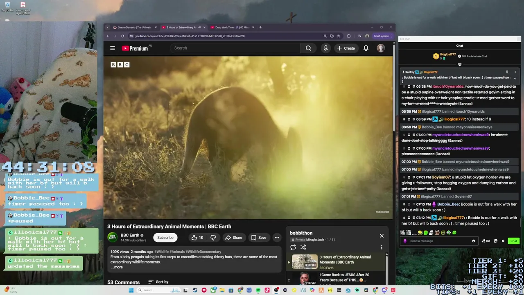Subscribe to BBC Earth
This screenshot has width=524, height=295.
165,238
